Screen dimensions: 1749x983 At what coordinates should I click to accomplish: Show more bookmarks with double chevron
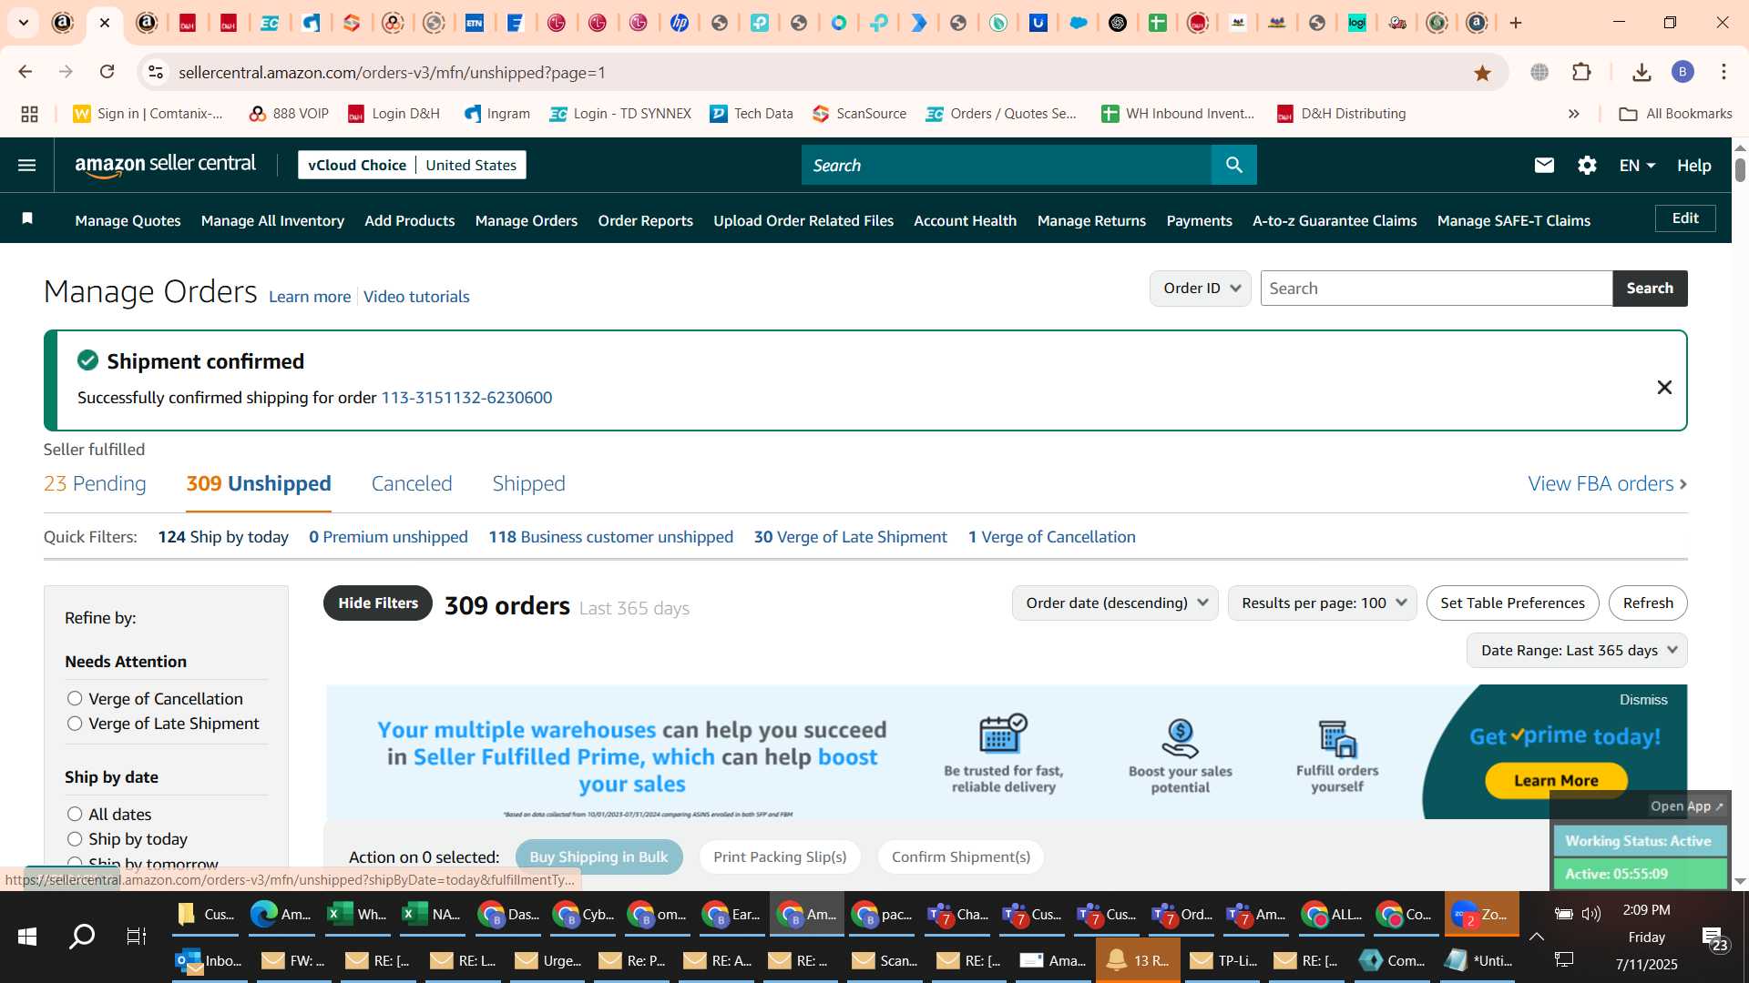point(1573,114)
